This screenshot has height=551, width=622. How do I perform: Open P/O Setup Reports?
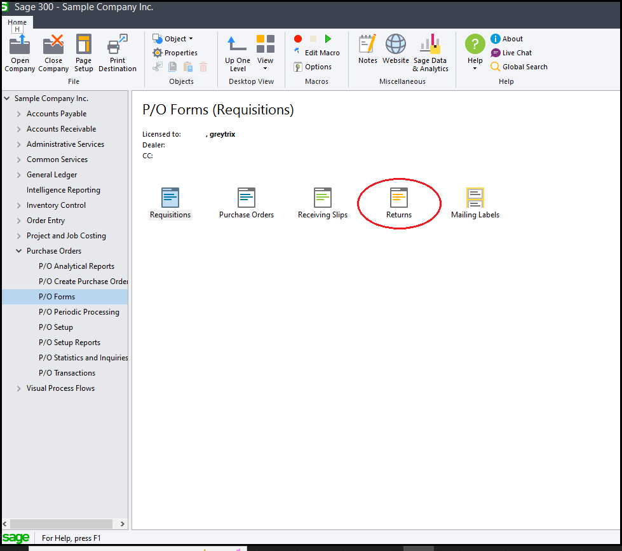[x=69, y=343]
